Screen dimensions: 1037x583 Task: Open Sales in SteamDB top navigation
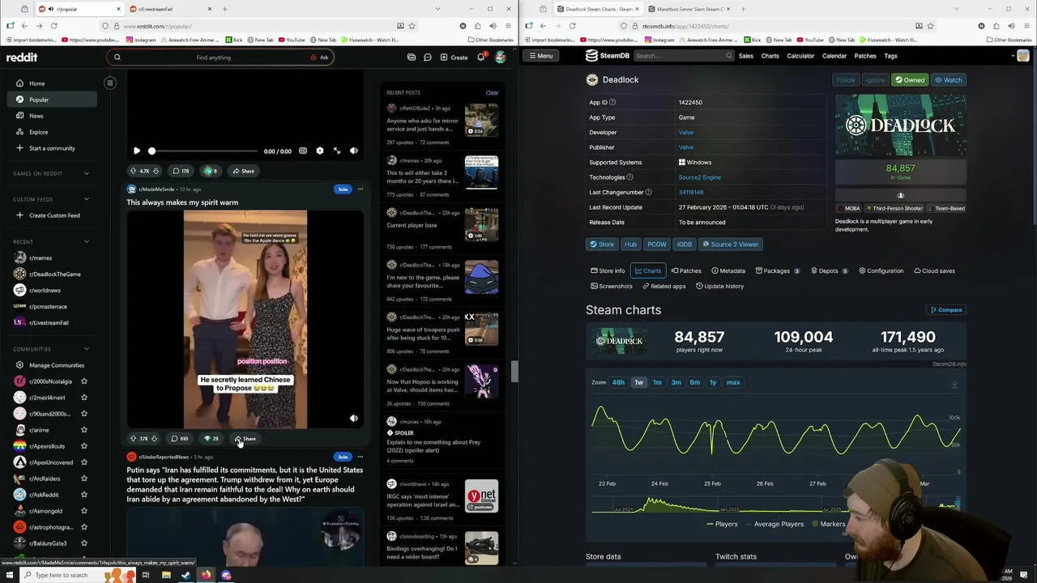[x=745, y=56]
